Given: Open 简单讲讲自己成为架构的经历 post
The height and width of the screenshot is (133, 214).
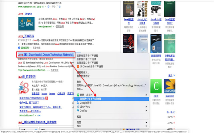Looking at the screenshot, I should click(x=32, y=98).
